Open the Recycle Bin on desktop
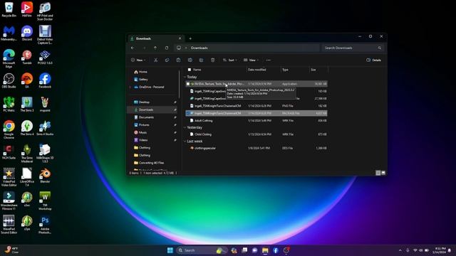This screenshot has height=256, width=456. 9,9
